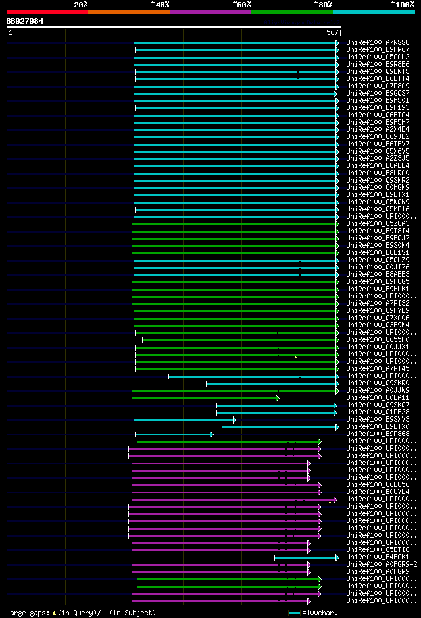This screenshot has height=618, width=421.
Task: Click the UniRef100_Q9SKQ7 label
Action: (x=378, y=405)
